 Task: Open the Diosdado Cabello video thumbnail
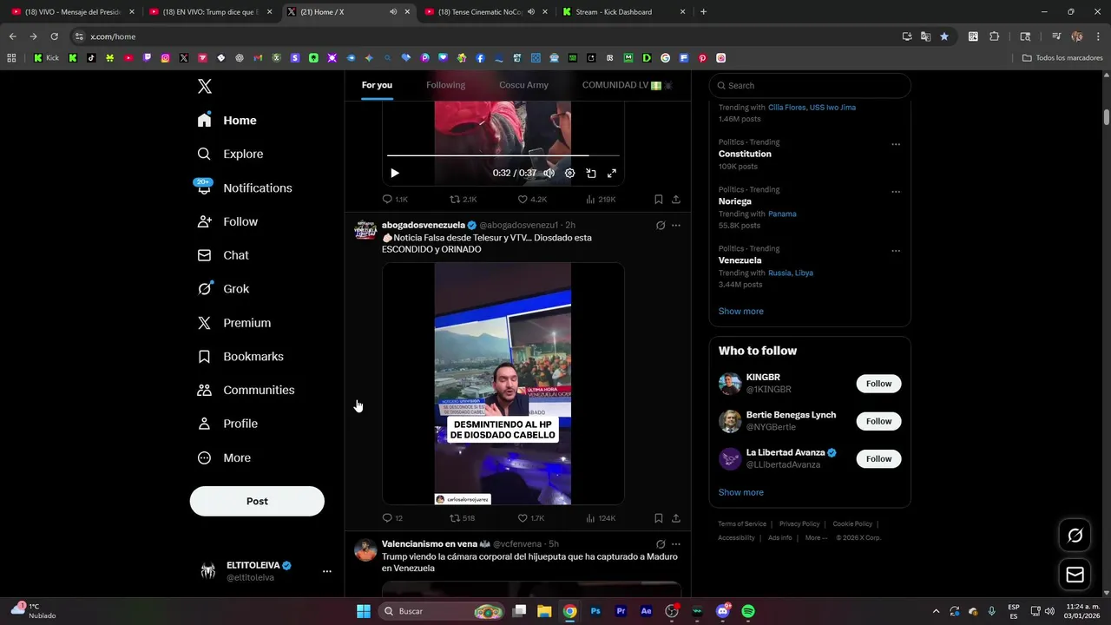pyautogui.click(x=503, y=384)
